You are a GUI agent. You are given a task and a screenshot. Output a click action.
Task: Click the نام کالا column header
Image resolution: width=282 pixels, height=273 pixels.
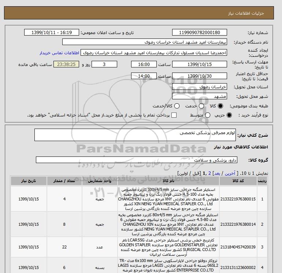tap(168, 181)
